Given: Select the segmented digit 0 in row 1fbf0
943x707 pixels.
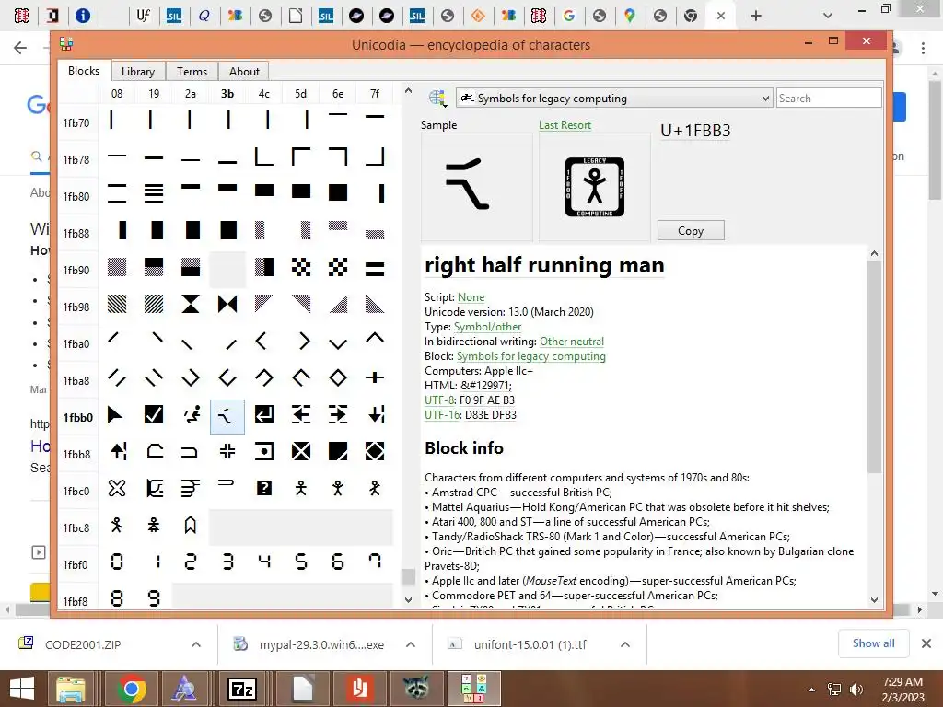Looking at the screenshot, I should click(117, 562).
